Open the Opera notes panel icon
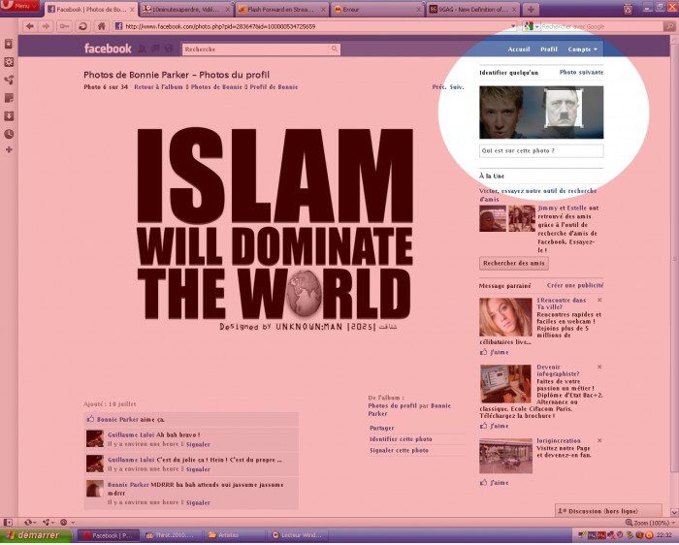679x545 pixels. [9, 98]
